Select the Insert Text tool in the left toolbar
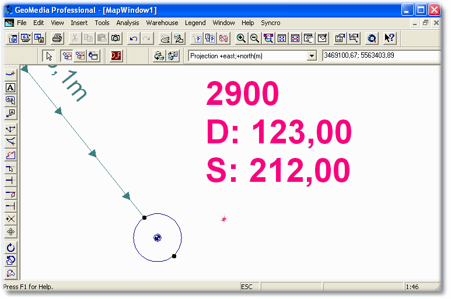Viewport: 451px width, 299px height. [10, 87]
